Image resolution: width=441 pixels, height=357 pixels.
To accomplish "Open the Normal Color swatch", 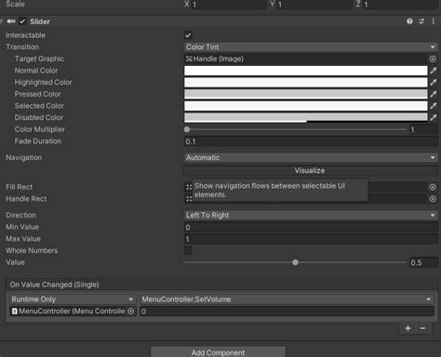I will (306, 71).
